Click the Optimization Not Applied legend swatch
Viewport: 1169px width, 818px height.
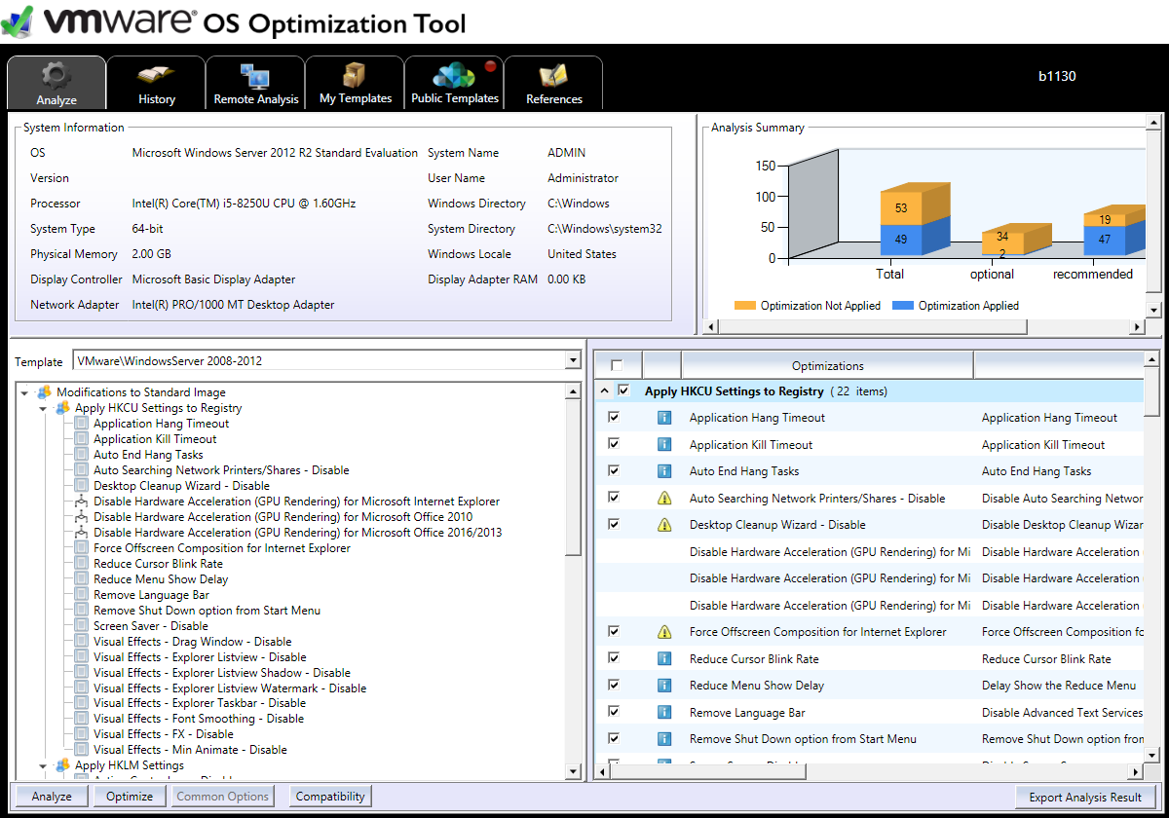744,306
